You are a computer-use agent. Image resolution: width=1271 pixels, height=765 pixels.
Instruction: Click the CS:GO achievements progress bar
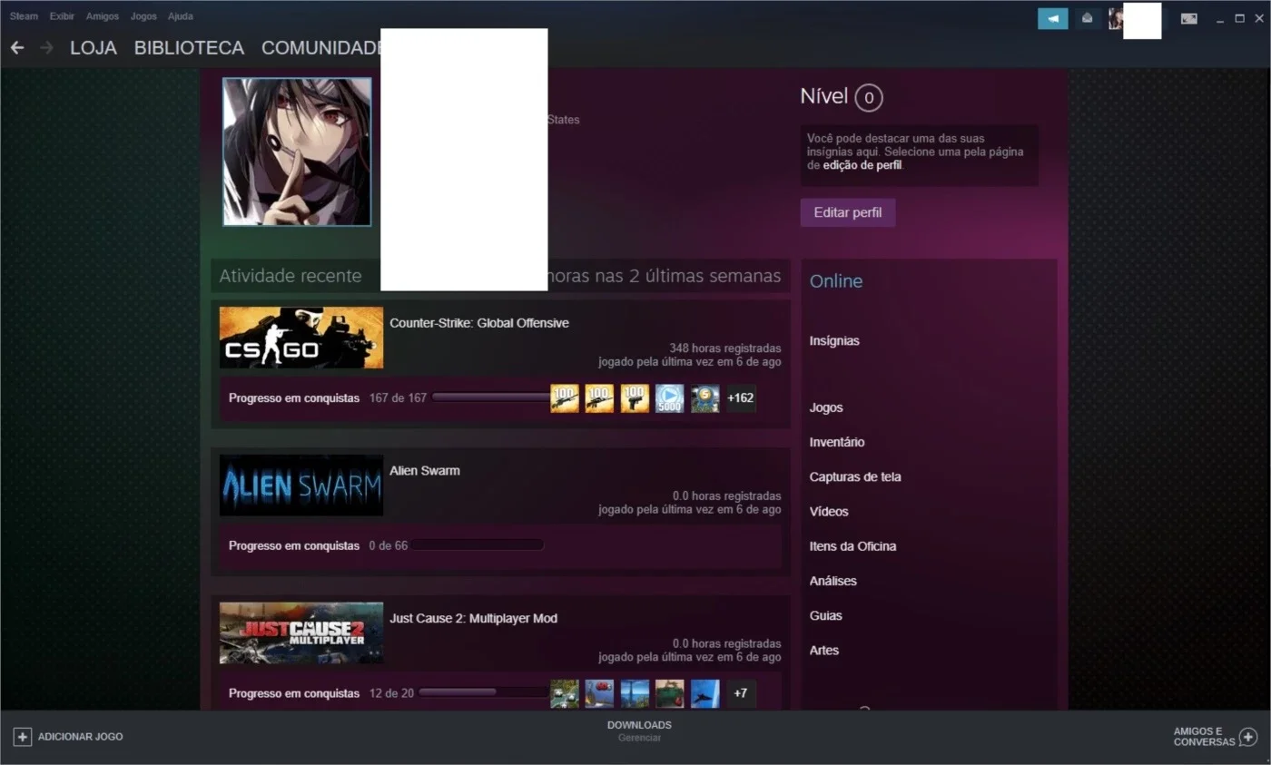(x=491, y=397)
